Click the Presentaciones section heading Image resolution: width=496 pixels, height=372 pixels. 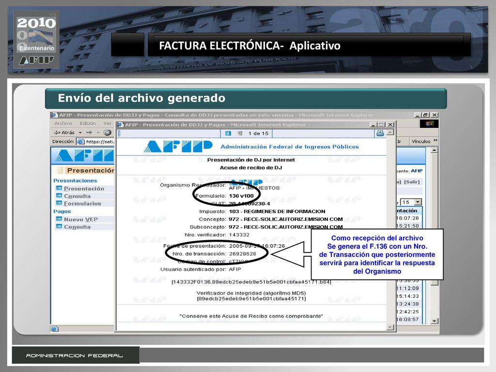(x=75, y=181)
